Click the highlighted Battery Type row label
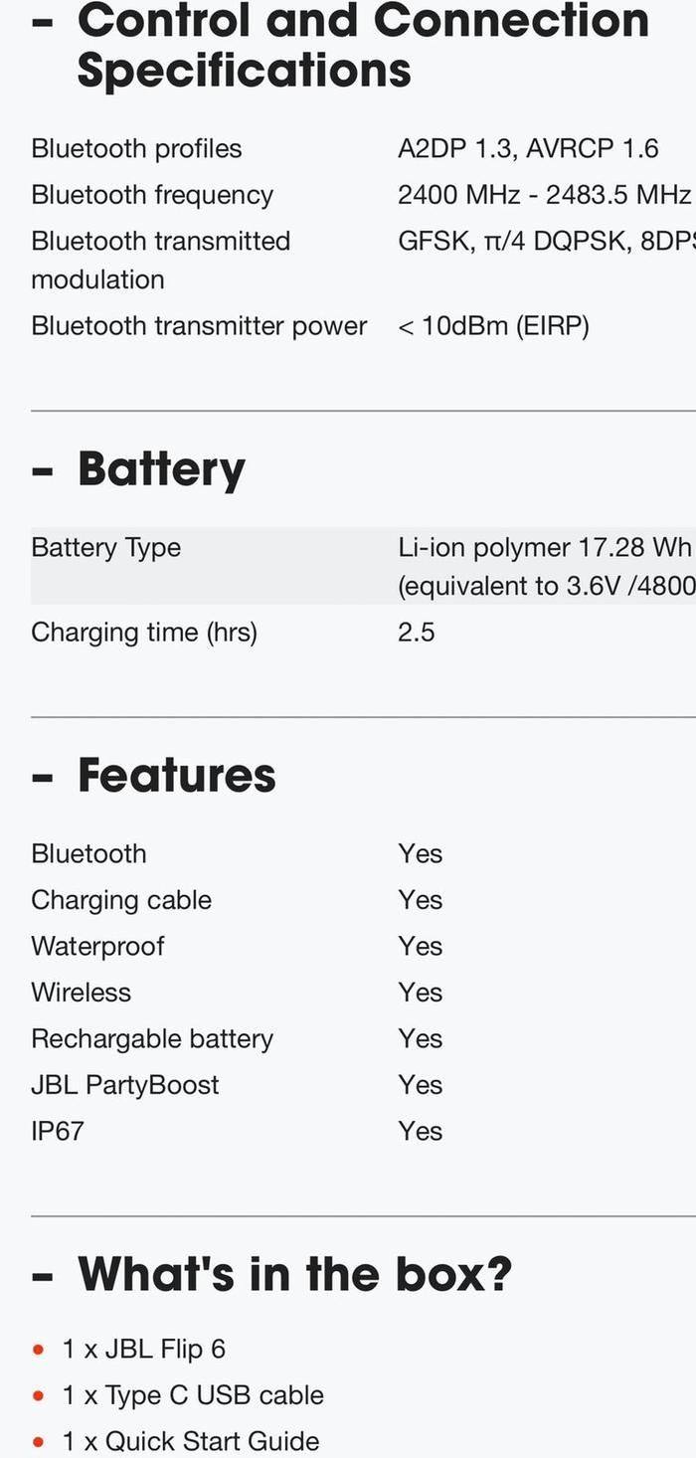This screenshot has width=696, height=1458. (x=105, y=548)
